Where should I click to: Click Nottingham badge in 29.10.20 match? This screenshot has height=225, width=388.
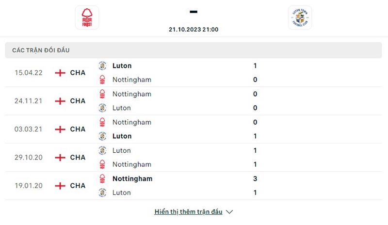(x=102, y=164)
